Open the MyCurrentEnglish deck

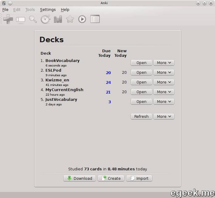pos(141,92)
